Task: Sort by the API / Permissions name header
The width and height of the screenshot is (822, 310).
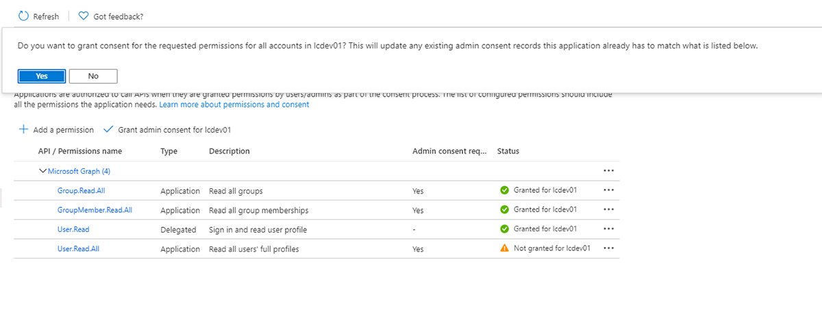Action: 80,151
